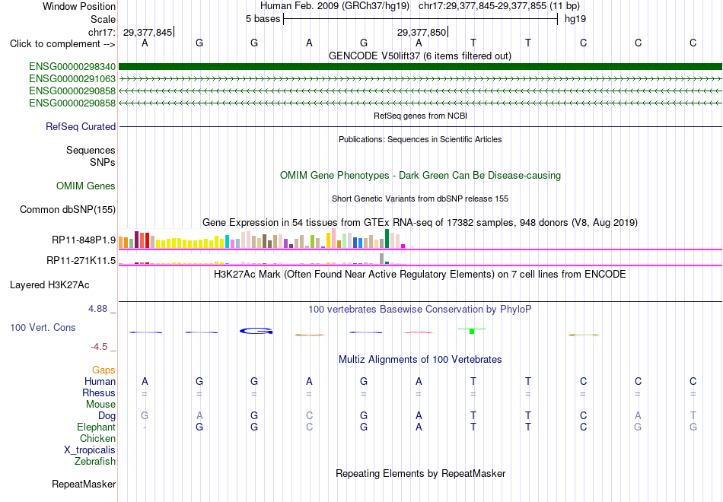Viewport: 723px width, 502px height.
Task: Open the RP11-848P1.9 tissue expression bar chart
Action: click(262, 240)
